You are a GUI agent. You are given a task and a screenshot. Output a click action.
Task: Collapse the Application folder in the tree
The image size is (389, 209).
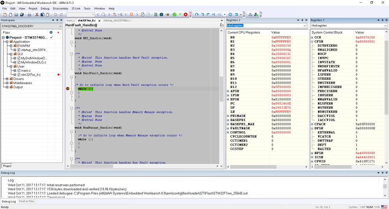(x=7, y=42)
